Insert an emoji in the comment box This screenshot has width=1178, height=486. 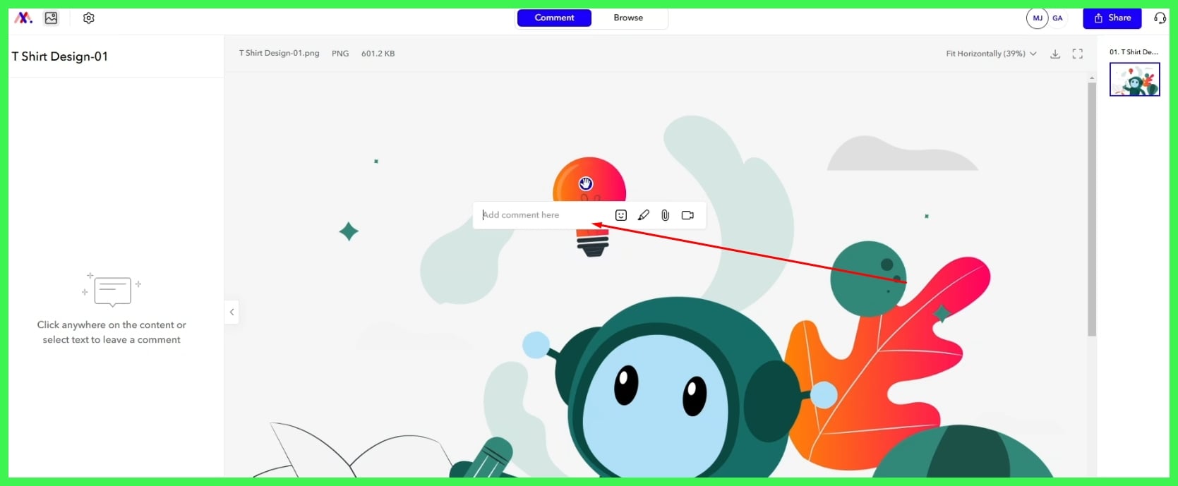tap(621, 215)
